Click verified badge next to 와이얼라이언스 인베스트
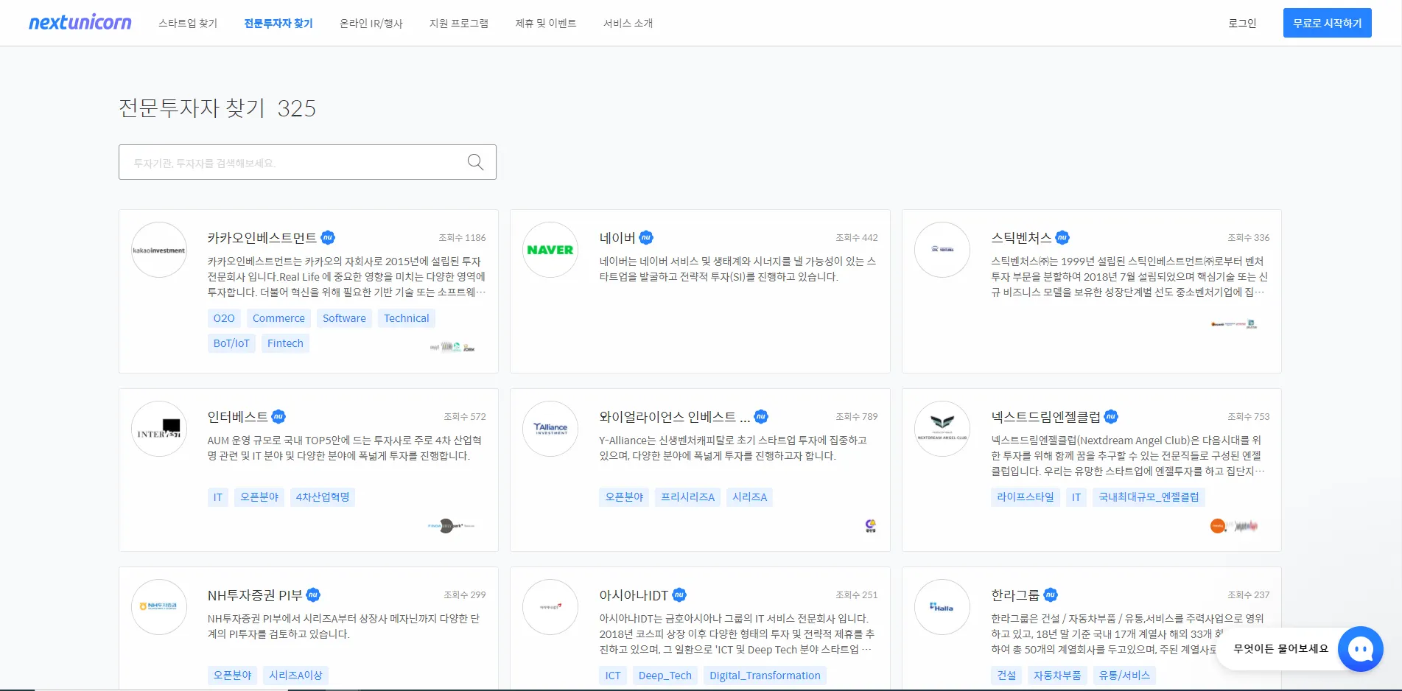 tap(761, 416)
